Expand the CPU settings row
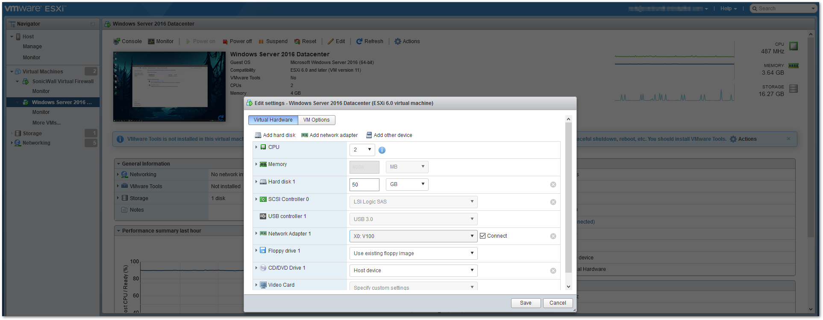Screen dimensions: 823x320 coord(256,147)
